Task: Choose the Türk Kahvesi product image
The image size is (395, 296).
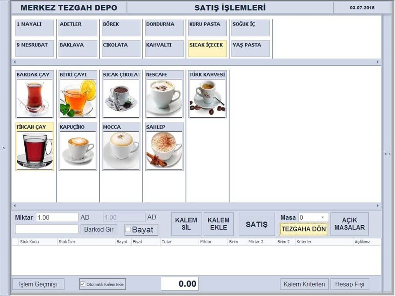Action: pyautogui.click(x=207, y=98)
